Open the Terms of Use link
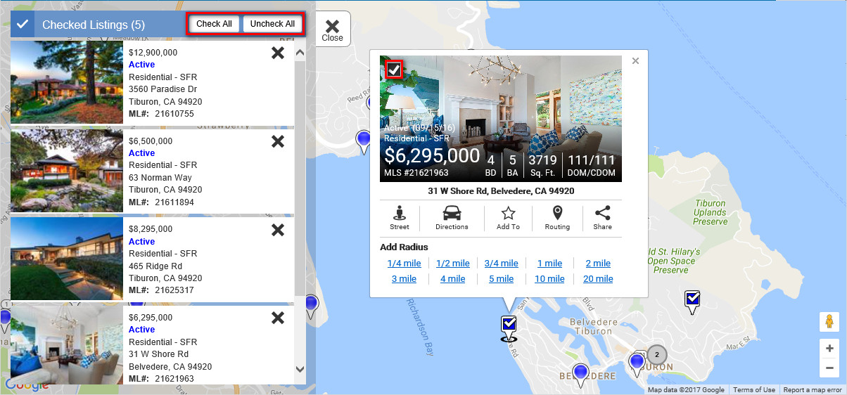 [x=754, y=390]
